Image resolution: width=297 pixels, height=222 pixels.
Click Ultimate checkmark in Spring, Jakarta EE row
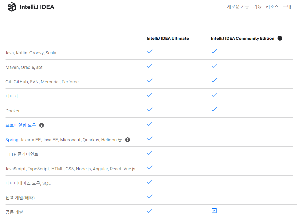pos(150,138)
